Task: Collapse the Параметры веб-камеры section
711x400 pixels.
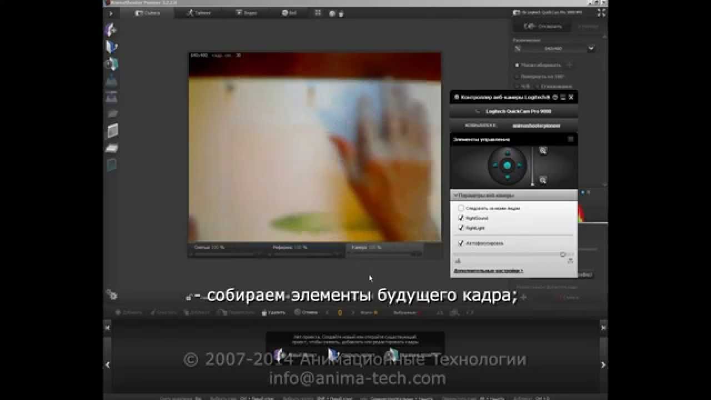Action: [x=513, y=196]
